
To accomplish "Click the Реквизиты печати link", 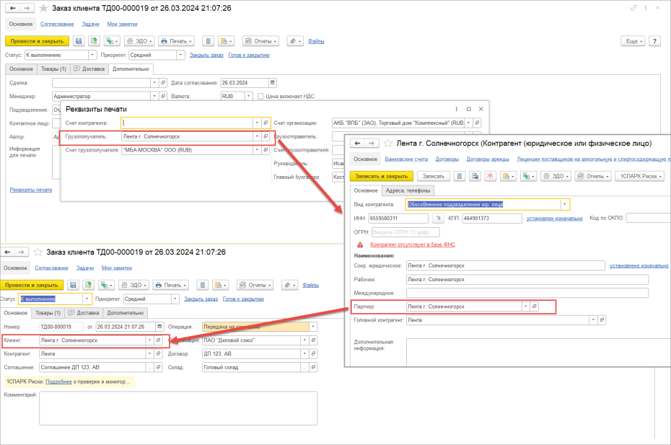I will click(x=31, y=190).
